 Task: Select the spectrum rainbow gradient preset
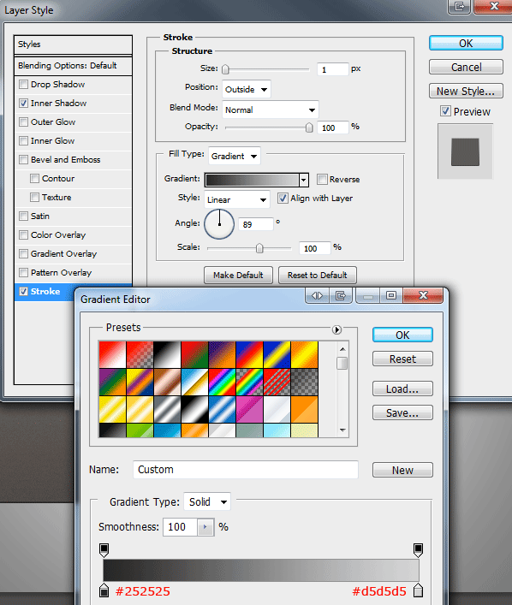[222, 382]
